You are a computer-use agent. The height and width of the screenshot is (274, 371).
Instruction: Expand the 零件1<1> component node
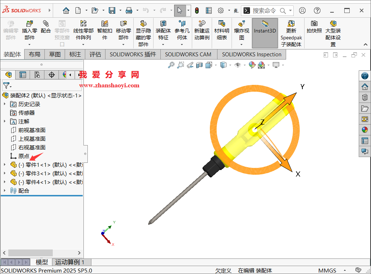click(4, 165)
